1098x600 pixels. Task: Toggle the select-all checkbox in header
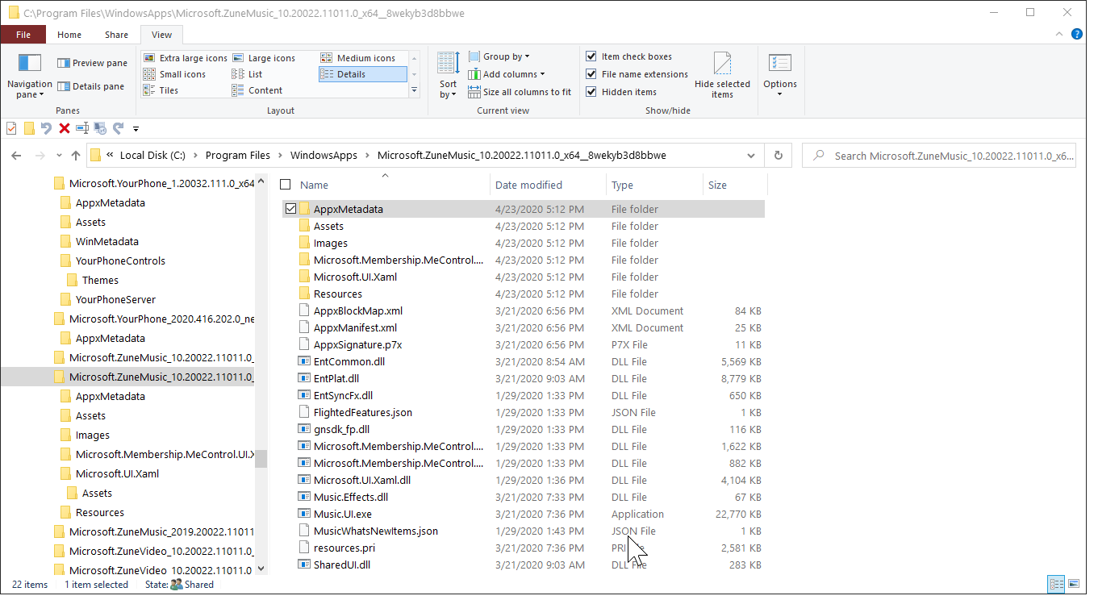285,185
